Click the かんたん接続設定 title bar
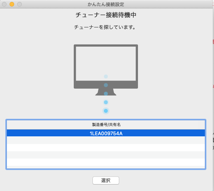This screenshot has height=191, width=214. point(106,4)
